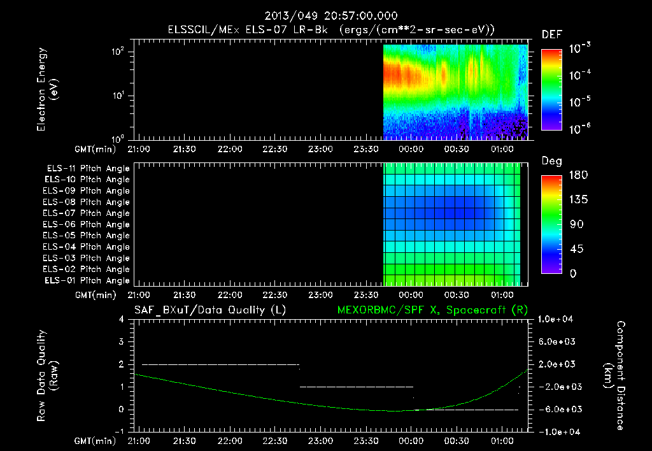
Task: Click the 45 value on the Deg scale
Action: tap(576, 249)
